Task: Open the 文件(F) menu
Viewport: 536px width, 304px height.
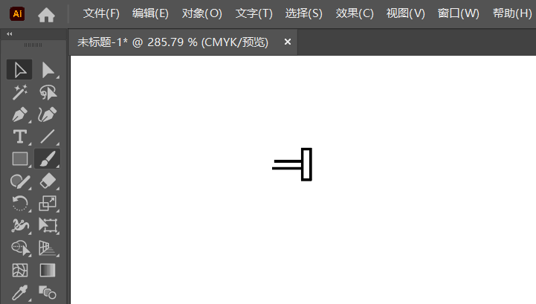Action: (101, 13)
